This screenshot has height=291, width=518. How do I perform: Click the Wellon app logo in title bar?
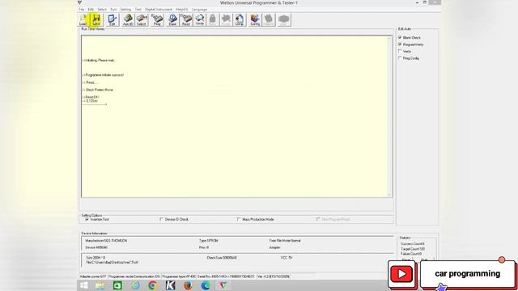pyautogui.click(x=79, y=2)
